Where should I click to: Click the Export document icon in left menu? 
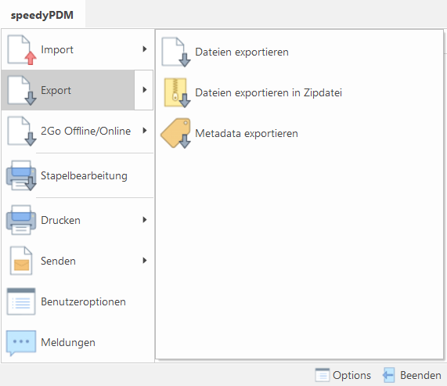coord(22,90)
